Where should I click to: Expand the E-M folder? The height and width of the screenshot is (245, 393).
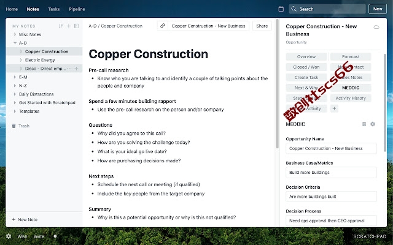(x=15, y=77)
